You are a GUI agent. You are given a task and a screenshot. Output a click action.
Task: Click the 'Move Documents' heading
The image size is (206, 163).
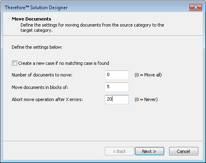coord(31,19)
